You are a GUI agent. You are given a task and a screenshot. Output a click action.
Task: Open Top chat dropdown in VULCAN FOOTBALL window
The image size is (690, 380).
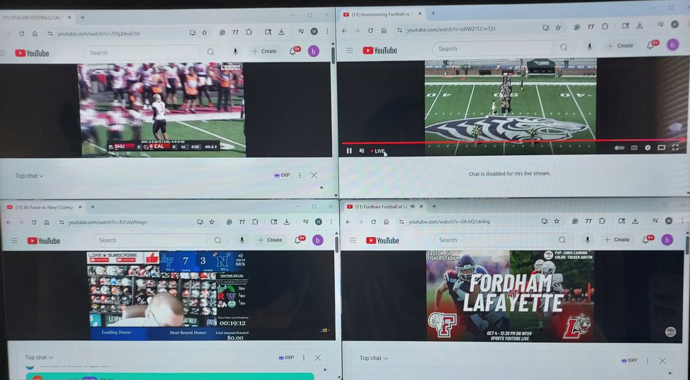pyautogui.click(x=29, y=176)
